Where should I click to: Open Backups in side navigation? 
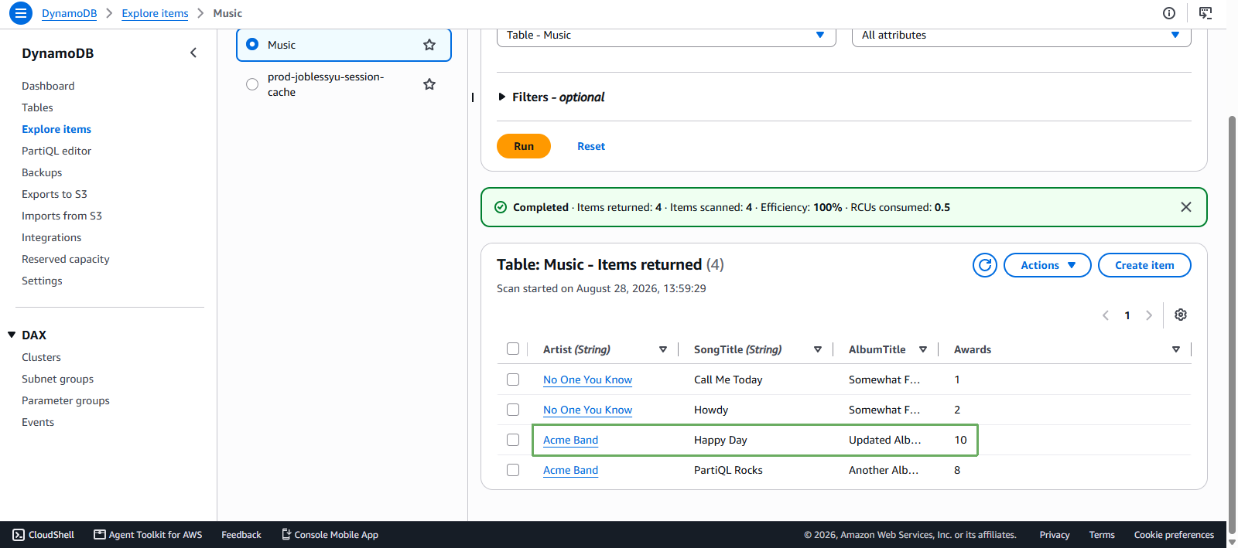click(42, 172)
